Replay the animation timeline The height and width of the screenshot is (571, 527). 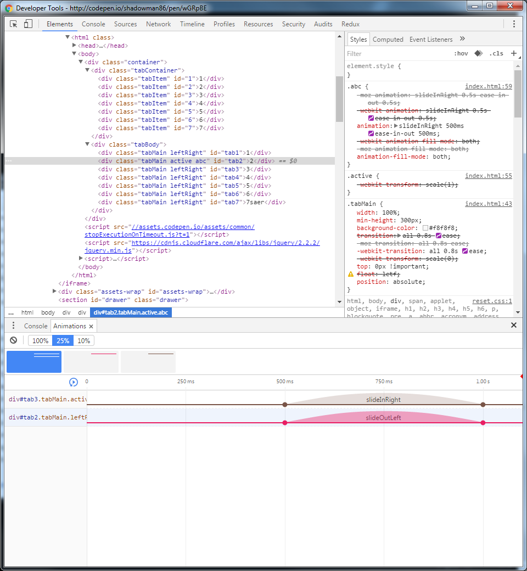pyautogui.click(x=73, y=382)
